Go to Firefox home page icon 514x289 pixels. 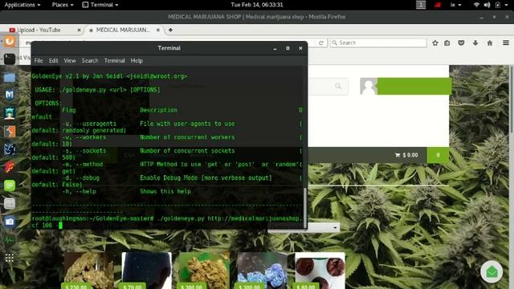tap(490, 43)
